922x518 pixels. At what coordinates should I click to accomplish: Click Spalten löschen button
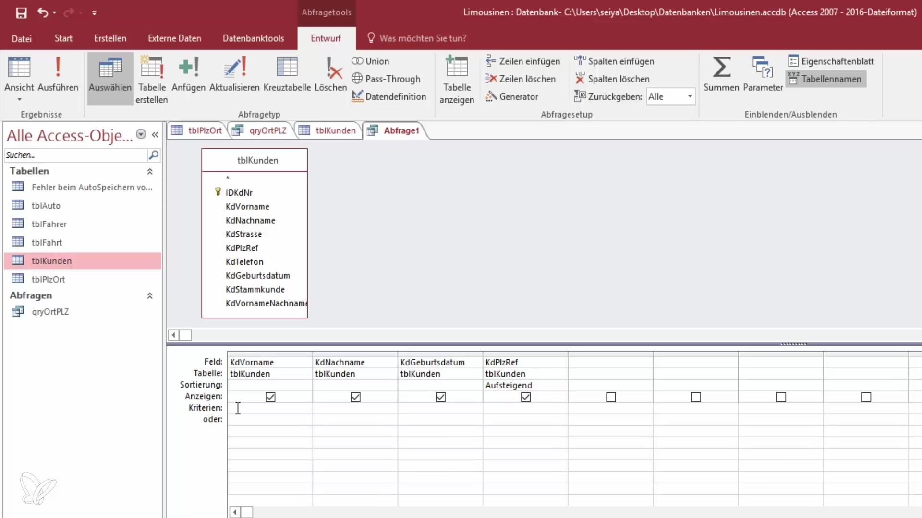pyautogui.click(x=612, y=79)
